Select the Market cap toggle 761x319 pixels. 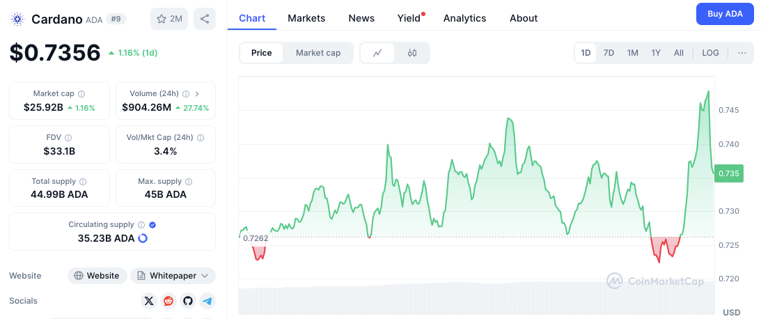tap(318, 53)
